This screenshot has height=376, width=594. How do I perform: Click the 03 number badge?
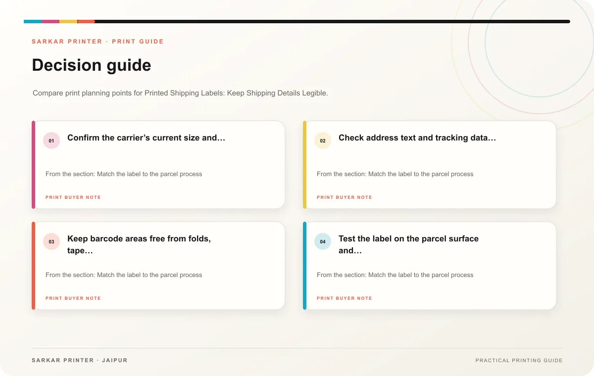coord(51,241)
